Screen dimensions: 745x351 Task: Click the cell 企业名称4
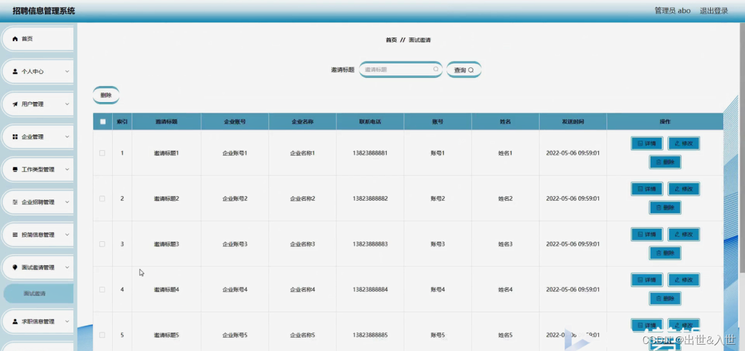pyautogui.click(x=302, y=289)
